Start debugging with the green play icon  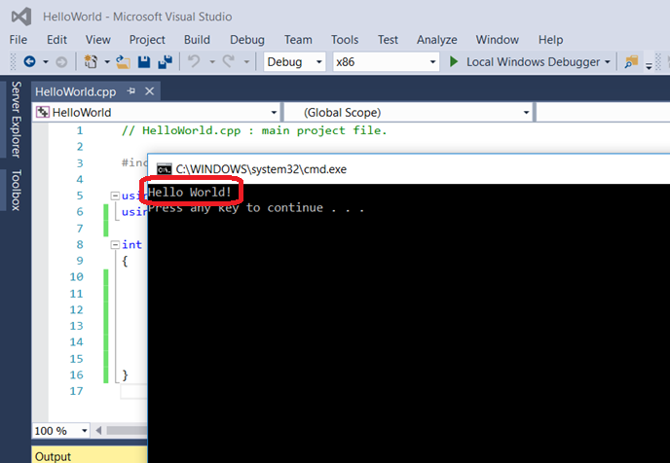point(454,62)
